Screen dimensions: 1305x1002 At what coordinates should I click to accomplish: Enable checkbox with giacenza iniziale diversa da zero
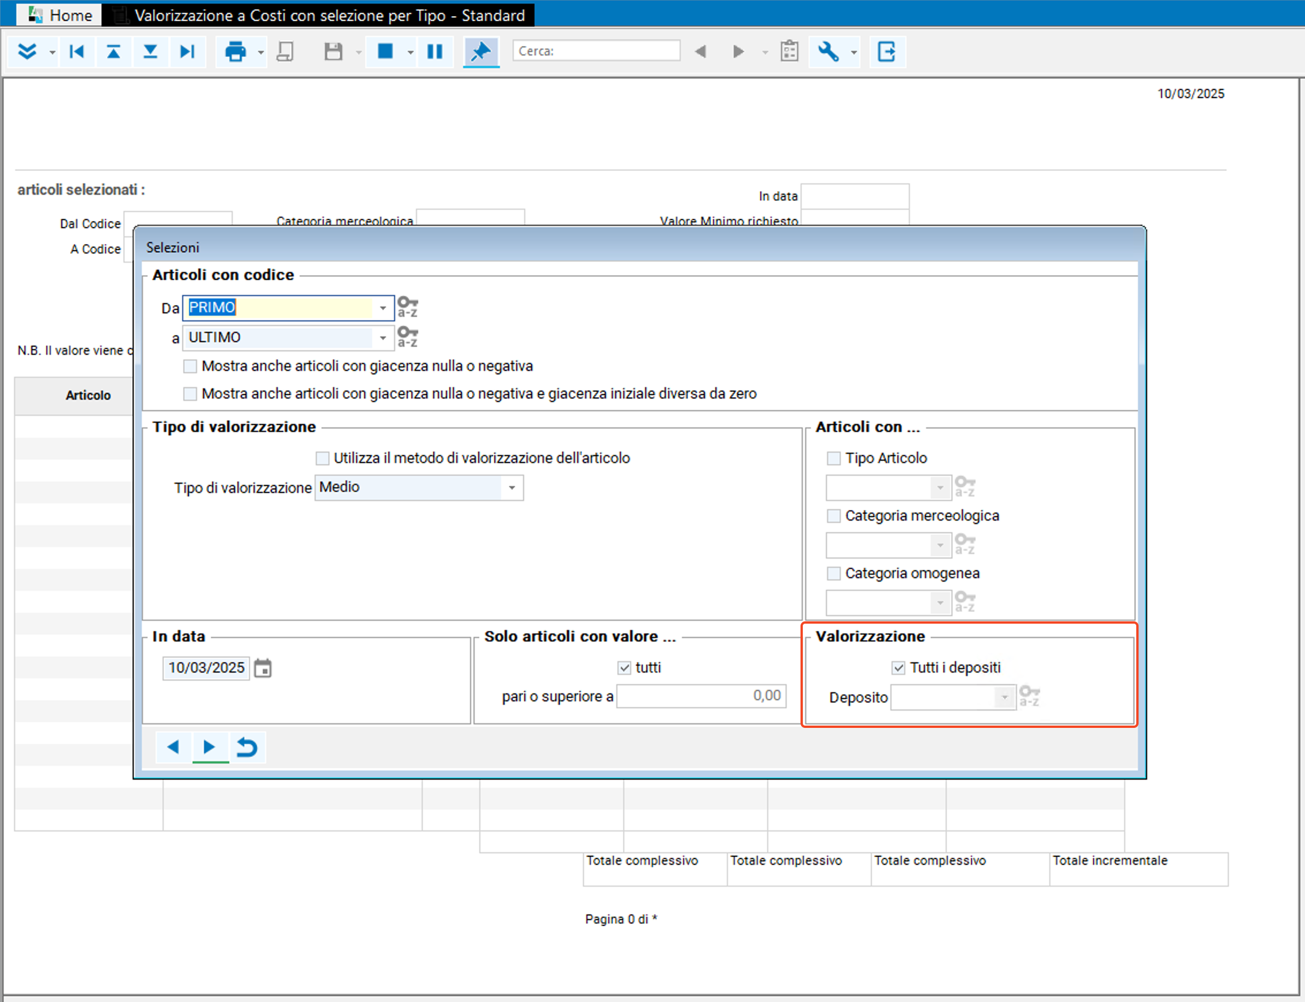[189, 394]
